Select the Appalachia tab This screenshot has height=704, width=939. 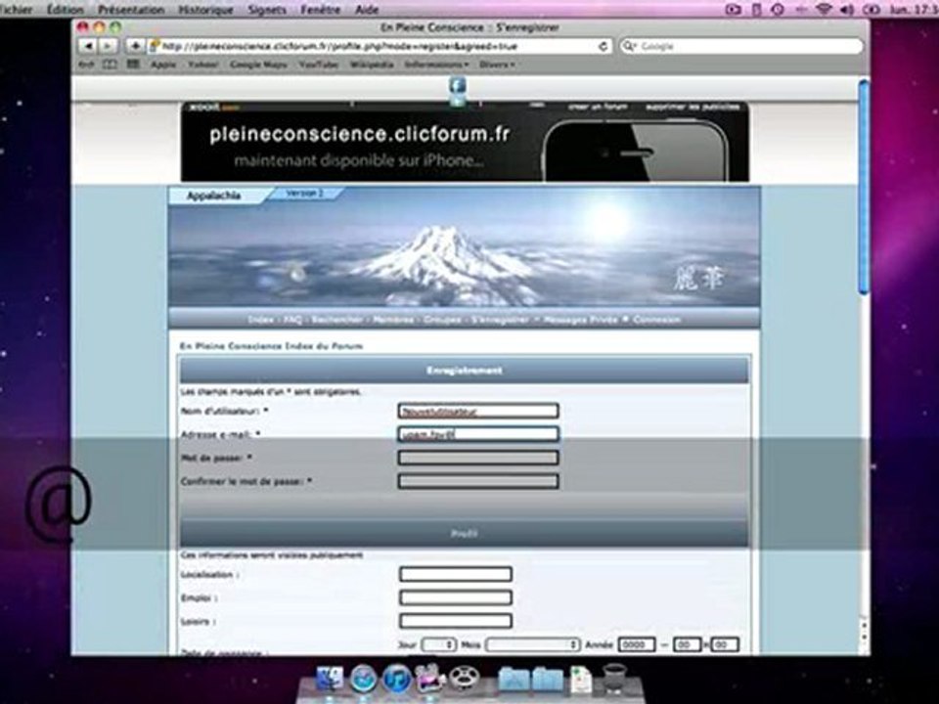pyautogui.click(x=214, y=196)
